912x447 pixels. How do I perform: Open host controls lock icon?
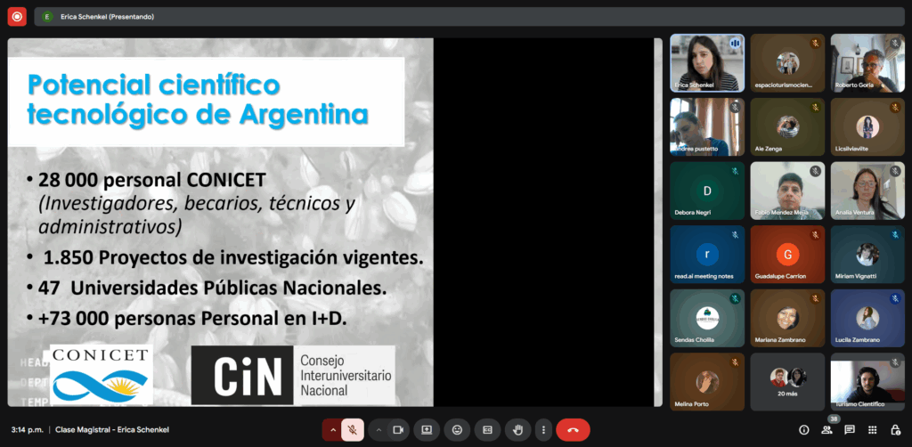(895, 430)
